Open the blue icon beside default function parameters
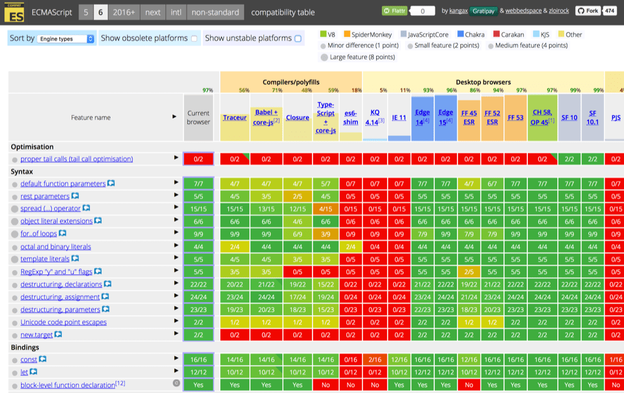 pyautogui.click(x=111, y=183)
